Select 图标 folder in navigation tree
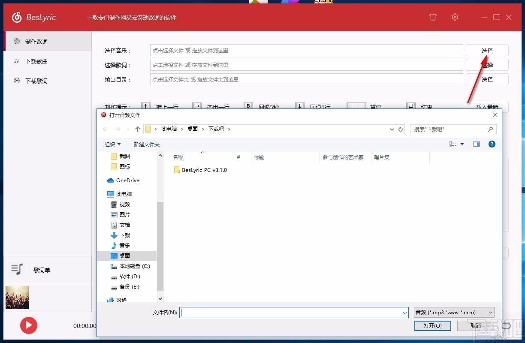Screen dimensions: 525x343 pos(125,167)
